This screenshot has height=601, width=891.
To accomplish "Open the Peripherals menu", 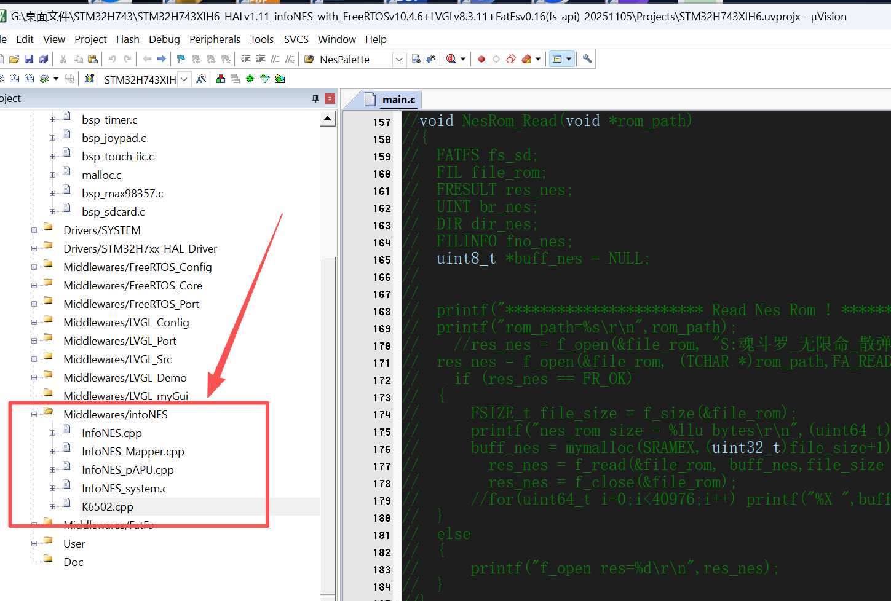I will (215, 39).
